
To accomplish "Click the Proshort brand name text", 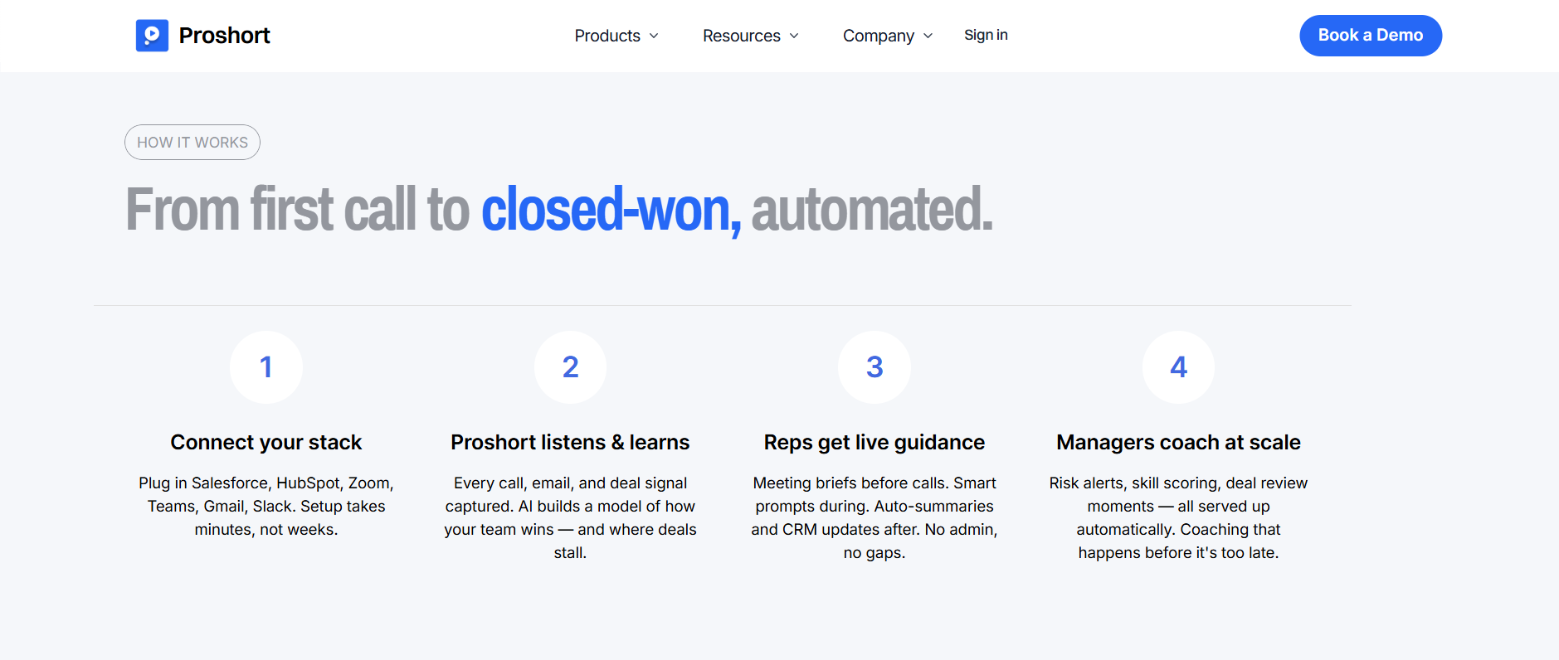I will [x=225, y=36].
